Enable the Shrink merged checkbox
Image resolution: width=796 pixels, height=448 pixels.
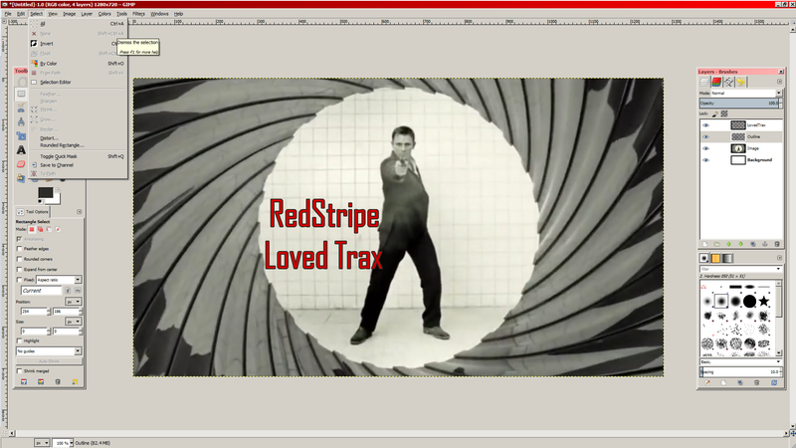coord(20,371)
